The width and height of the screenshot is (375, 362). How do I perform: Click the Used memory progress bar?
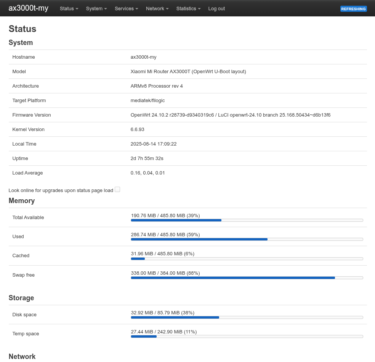[x=247, y=239]
